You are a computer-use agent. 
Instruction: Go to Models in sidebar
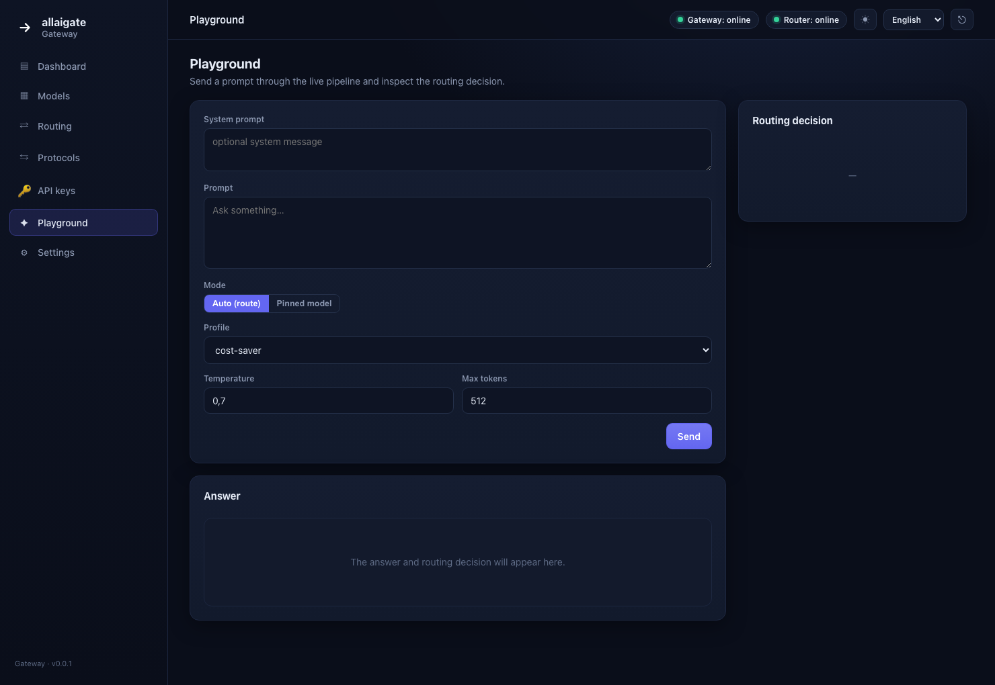83,96
